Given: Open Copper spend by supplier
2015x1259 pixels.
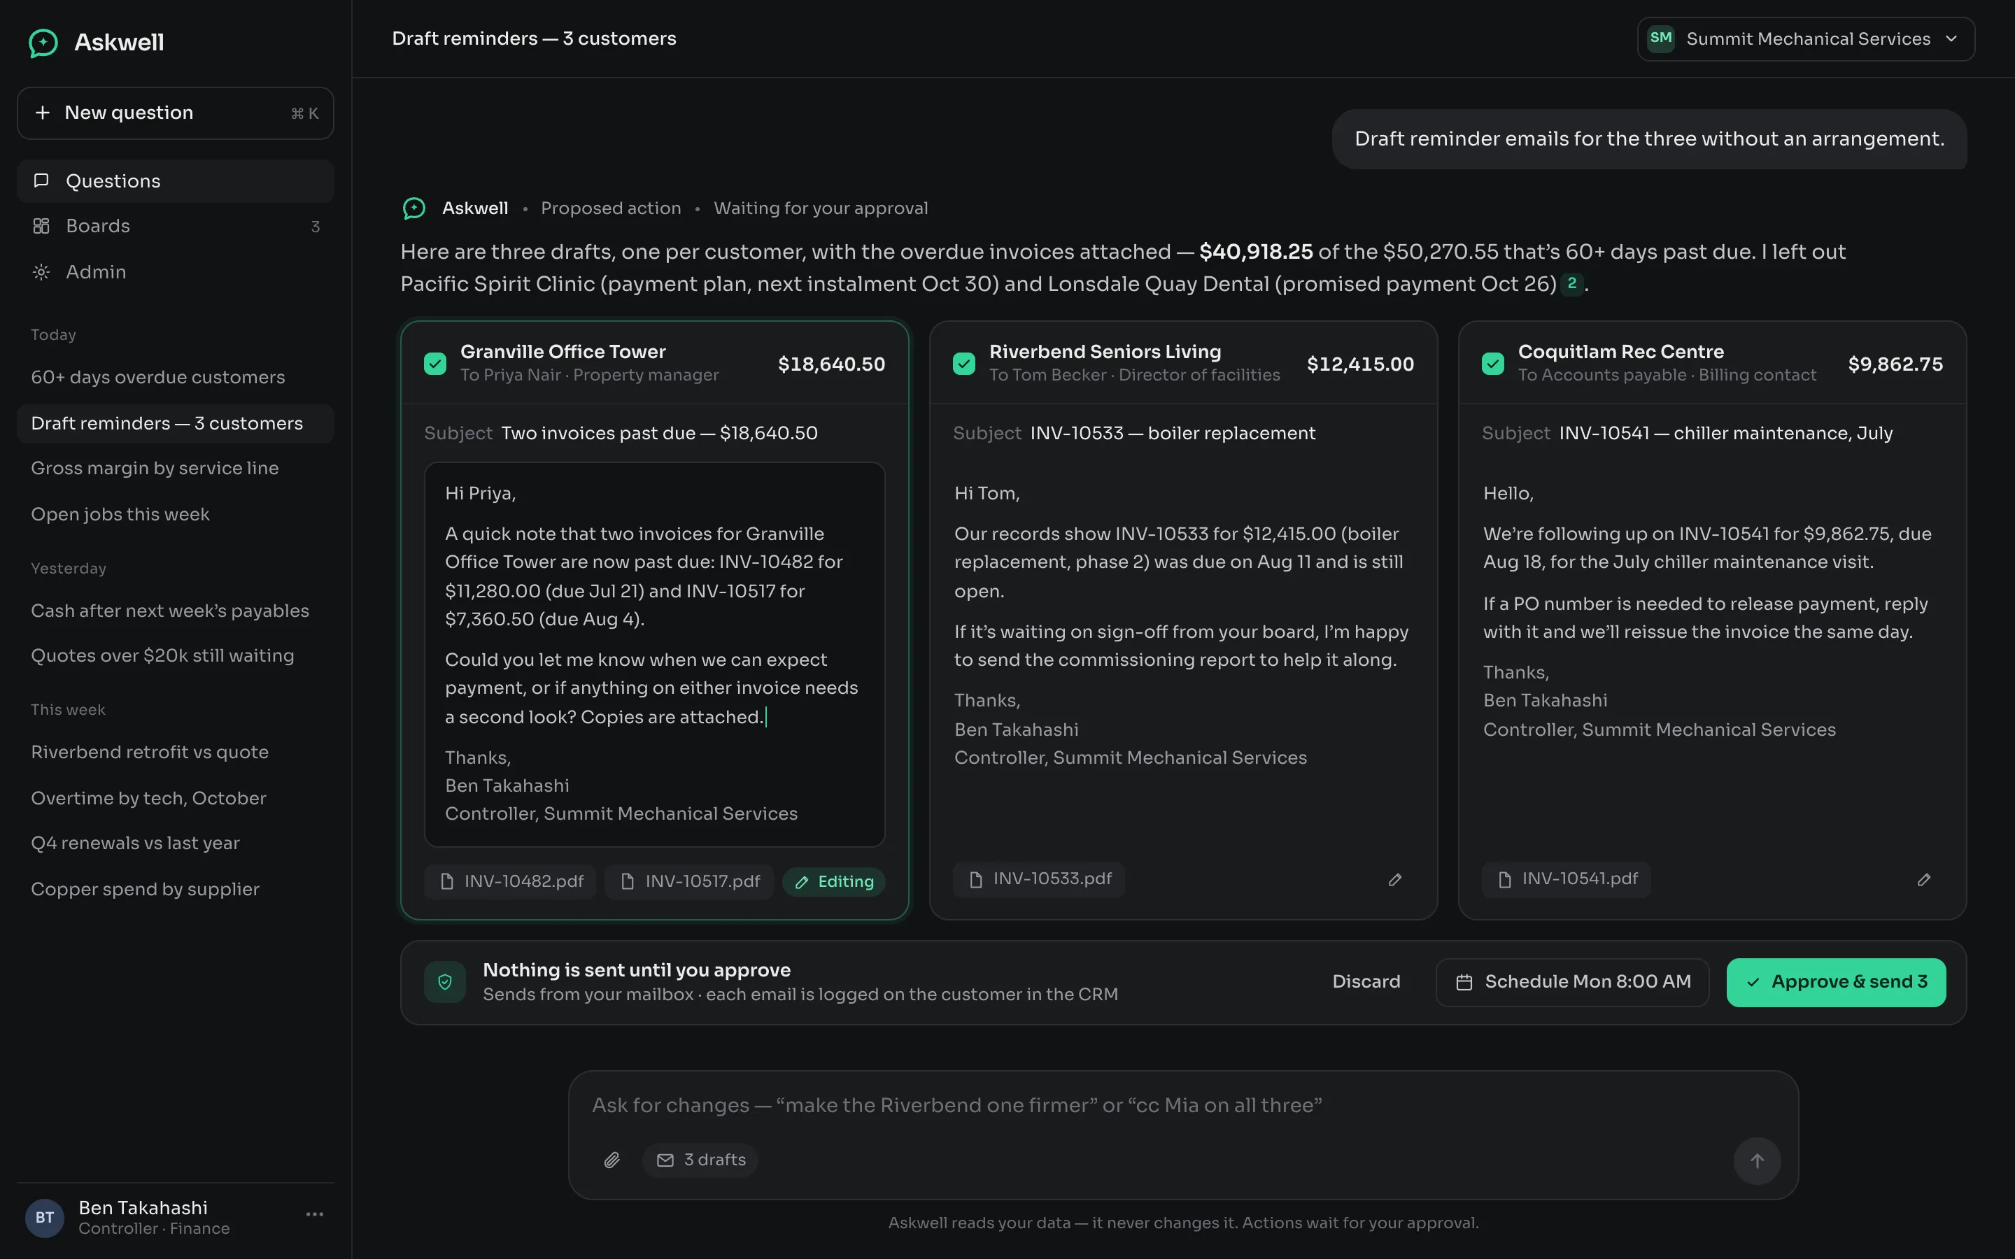Looking at the screenshot, I should [176, 890].
